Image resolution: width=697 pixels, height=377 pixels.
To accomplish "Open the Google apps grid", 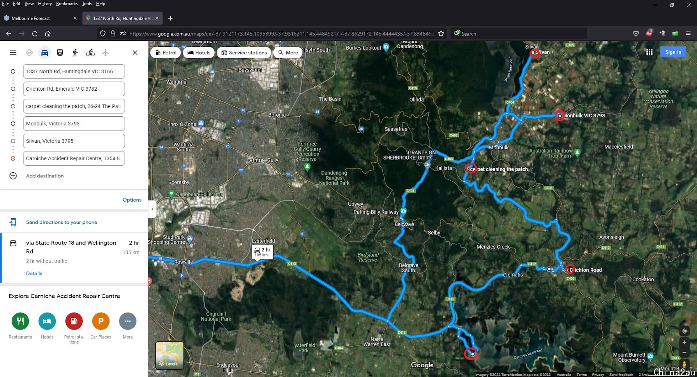I will coord(649,52).
